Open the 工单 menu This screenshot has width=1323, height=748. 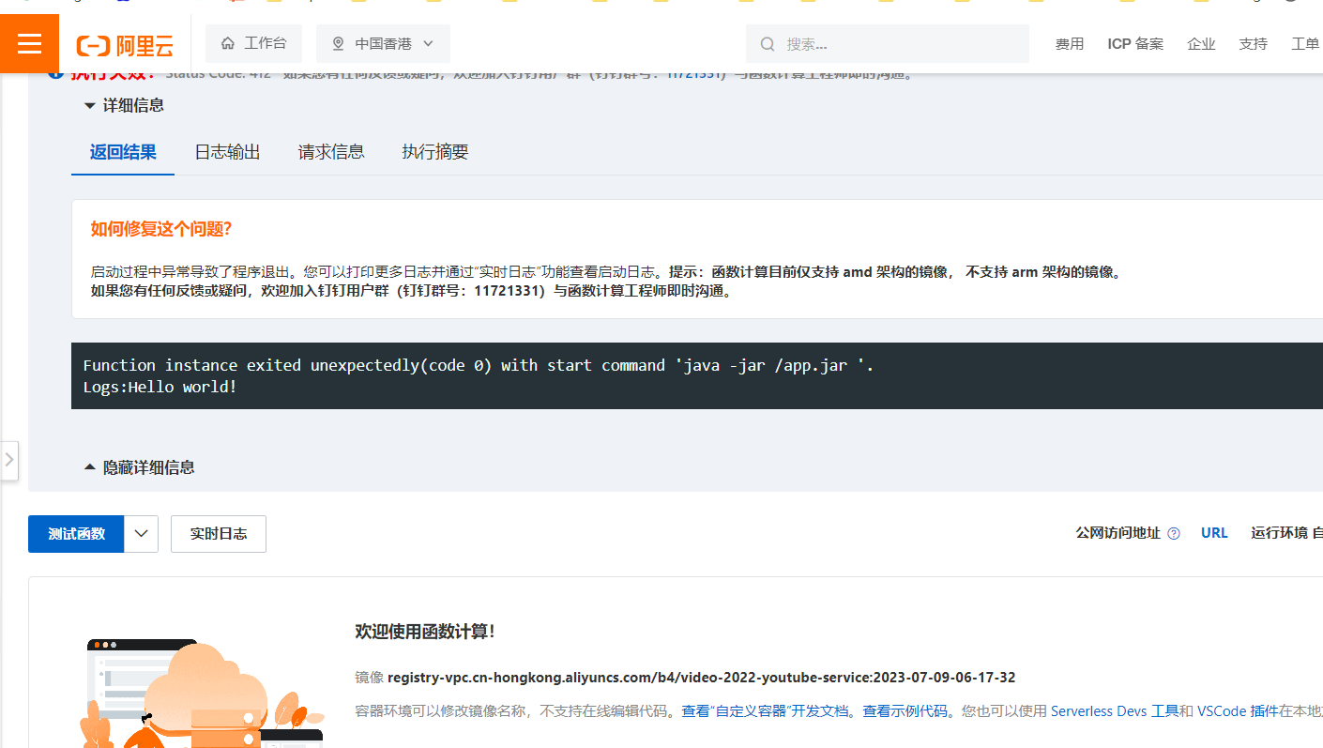[x=1305, y=44]
